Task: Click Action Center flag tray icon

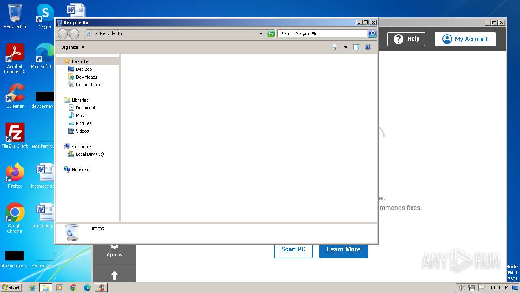Action: pyautogui.click(x=481, y=288)
